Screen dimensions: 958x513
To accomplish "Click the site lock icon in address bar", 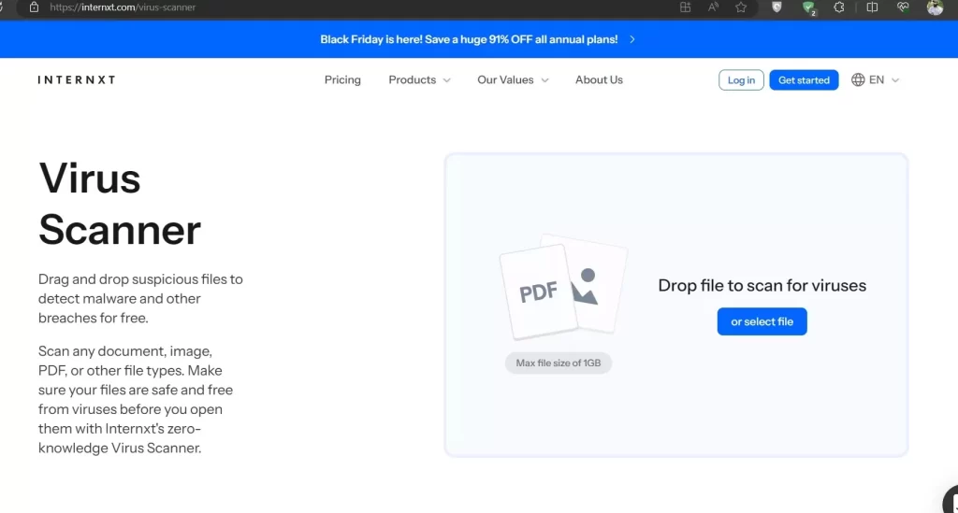I will [x=35, y=7].
